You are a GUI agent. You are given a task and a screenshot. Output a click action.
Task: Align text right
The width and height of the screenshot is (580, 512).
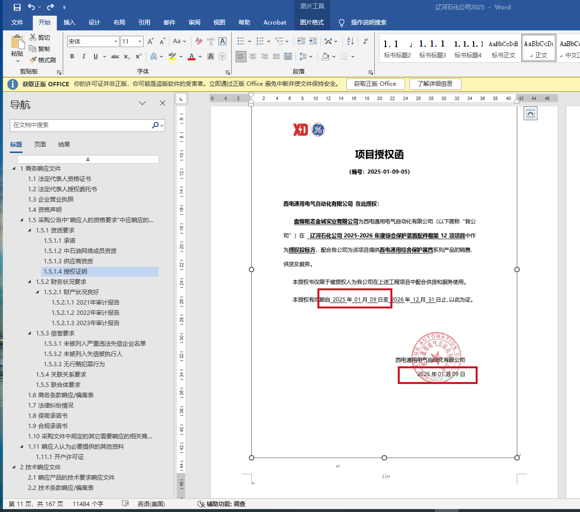pyautogui.click(x=265, y=56)
